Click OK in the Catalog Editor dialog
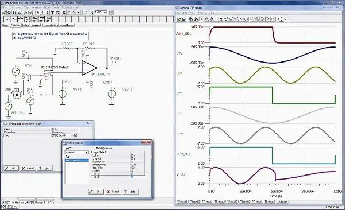This screenshot has height=210, width=345. click(96, 192)
